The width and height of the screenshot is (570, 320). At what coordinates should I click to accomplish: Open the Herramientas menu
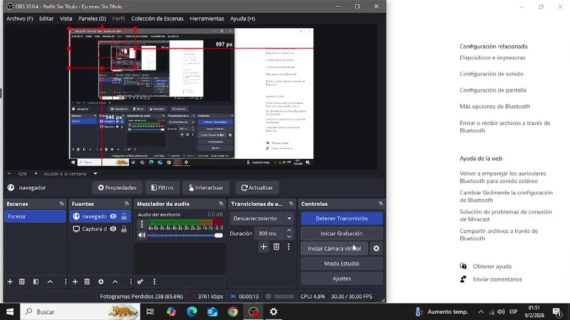tap(206, 19)
